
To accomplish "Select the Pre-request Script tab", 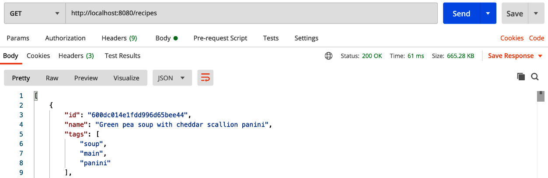I will pyautogui.click(x=220, y=38).
